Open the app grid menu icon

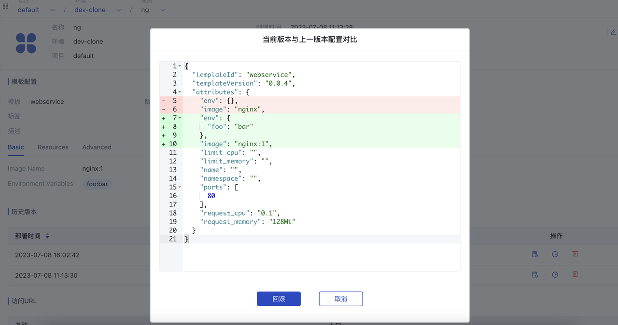point(5,7)
